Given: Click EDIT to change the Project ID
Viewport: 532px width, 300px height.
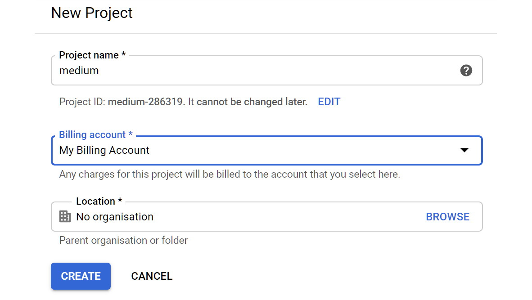Looking at the screenshot, I should pyautogui.click(x=329, y=102).
